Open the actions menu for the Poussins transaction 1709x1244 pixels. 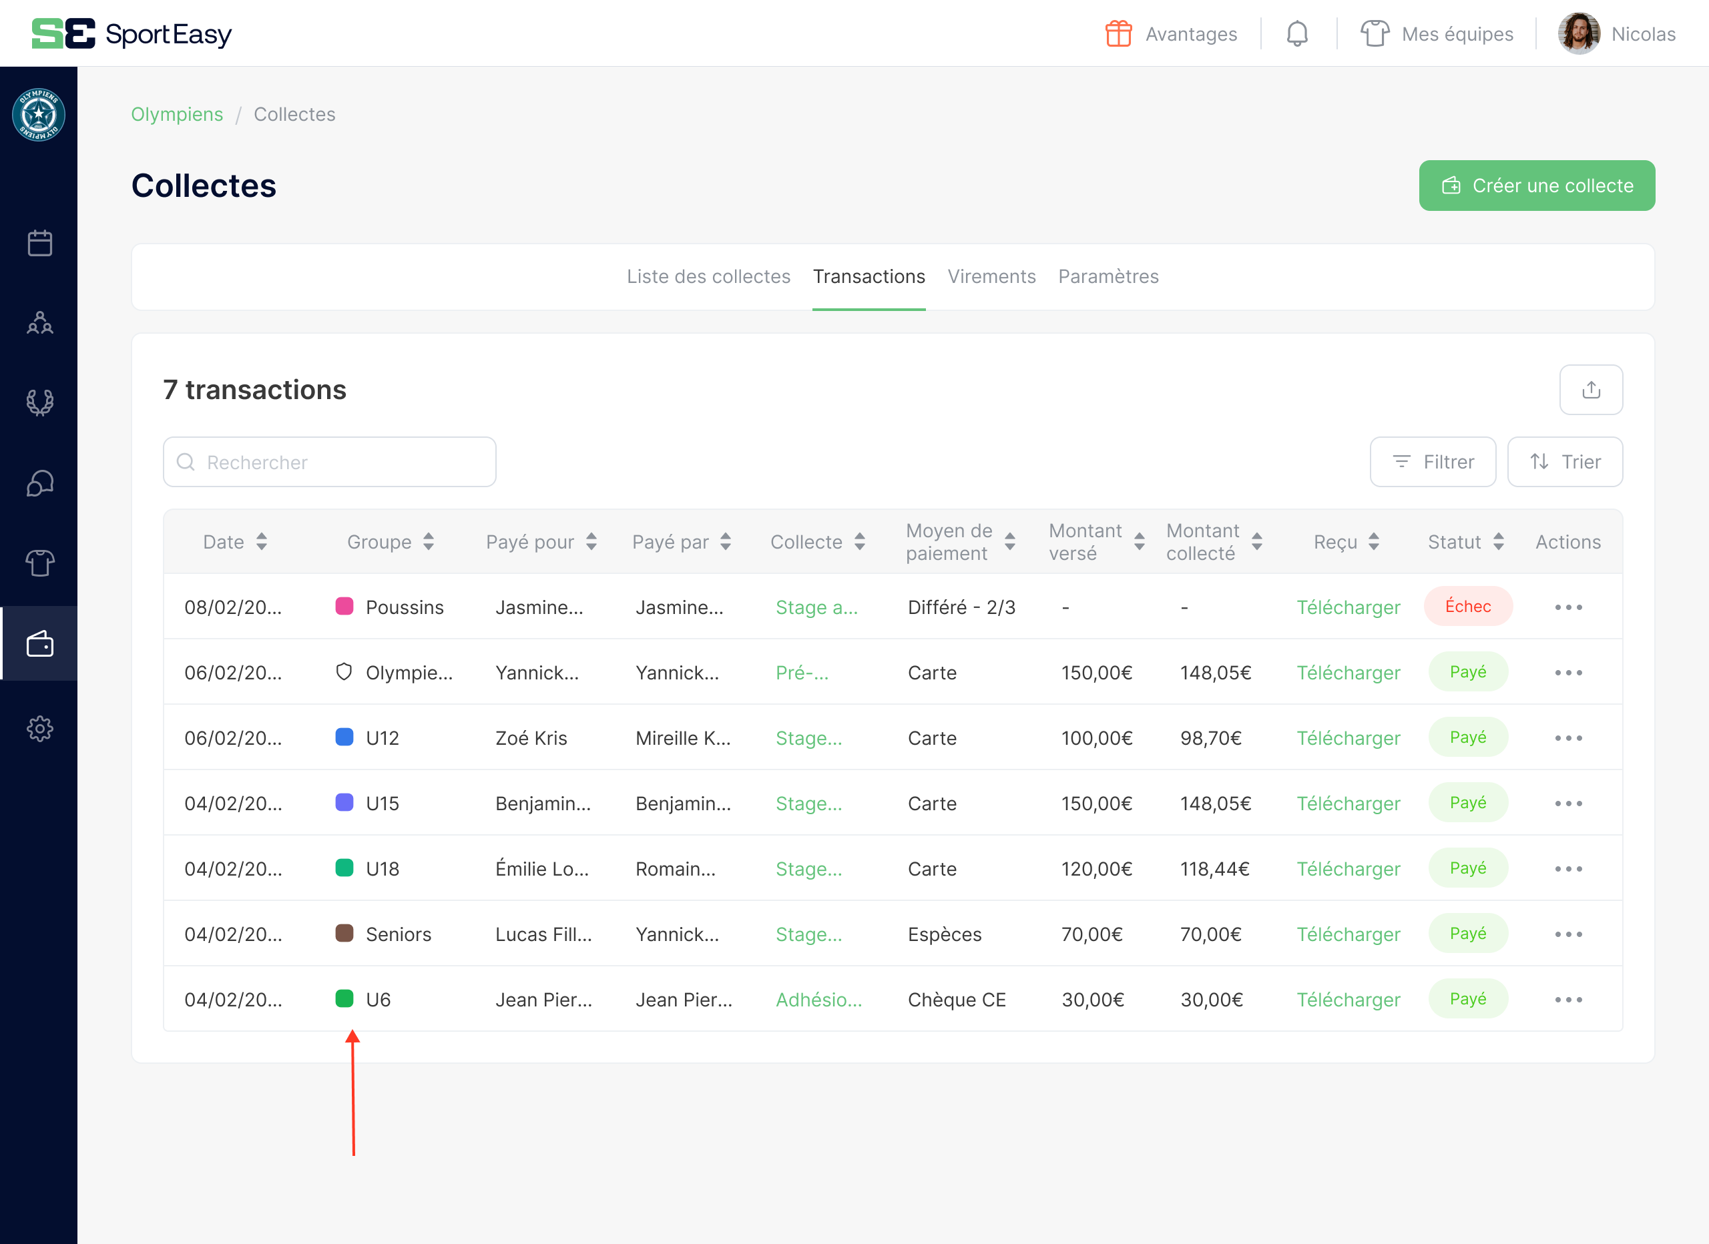(1568, 607)
